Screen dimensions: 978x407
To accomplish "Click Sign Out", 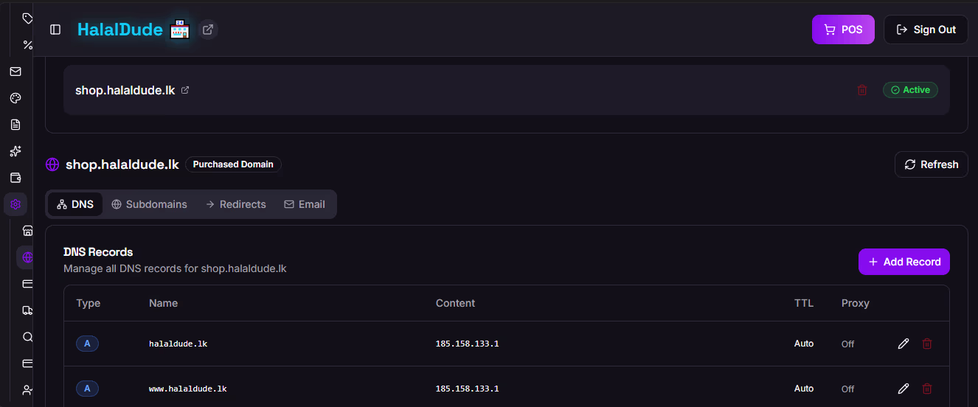I will [926, 29].
